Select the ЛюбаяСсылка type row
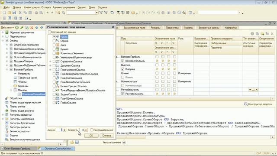The image size is (277, 156). 68,103
